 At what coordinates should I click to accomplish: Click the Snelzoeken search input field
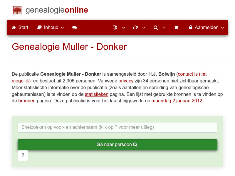click(x=117, y=127)
